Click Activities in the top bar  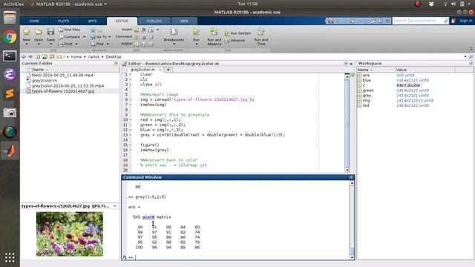13,4
